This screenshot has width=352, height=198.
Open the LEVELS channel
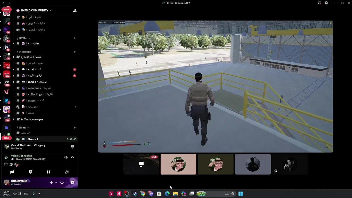[x=45, y=101]
